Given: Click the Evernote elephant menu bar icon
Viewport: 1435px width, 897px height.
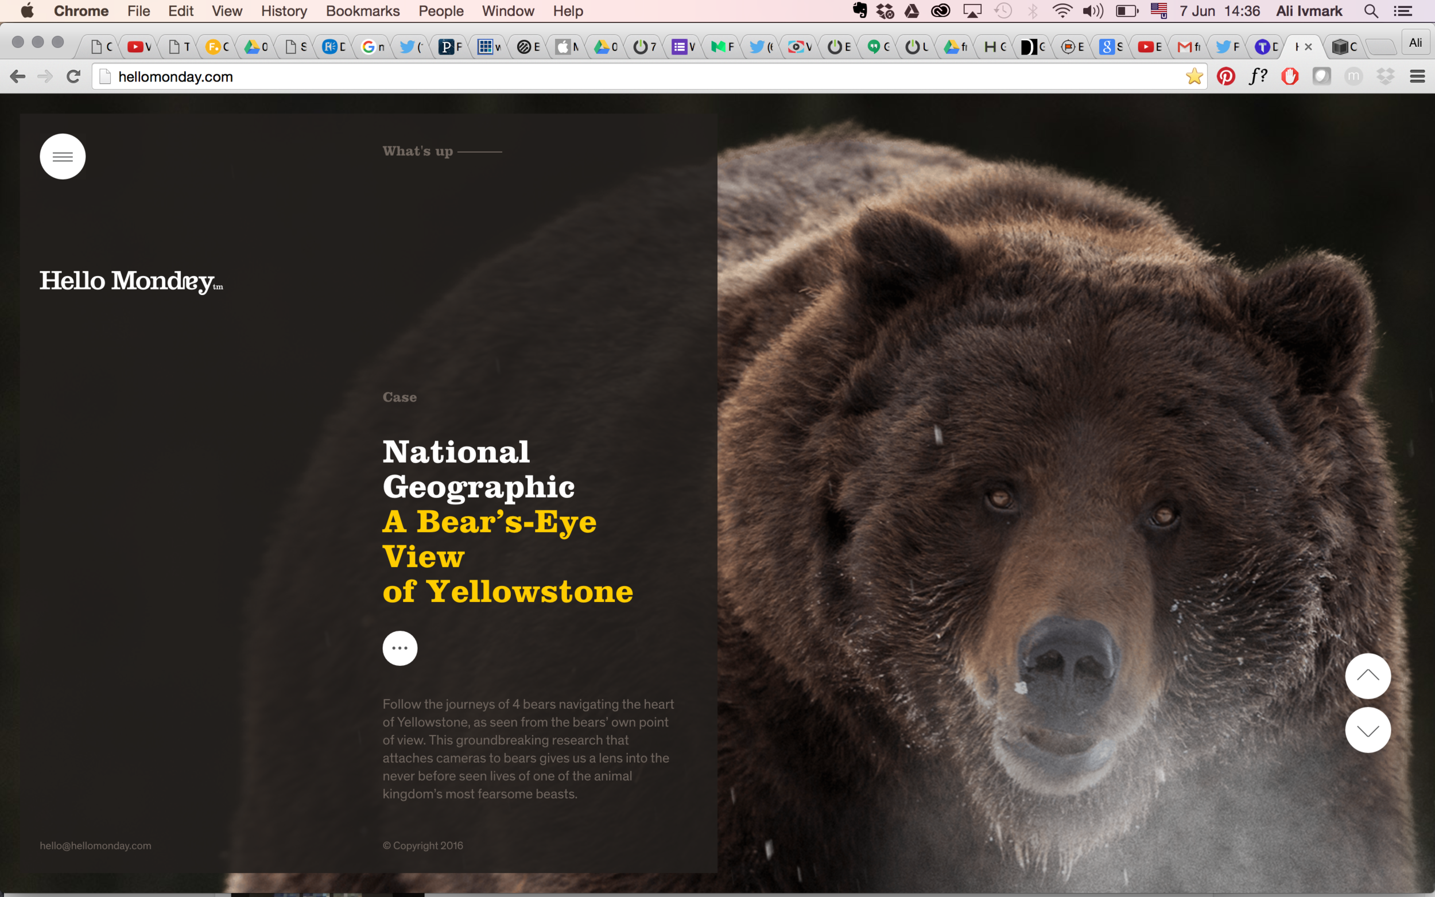Looking at the screenshot, I should tap(860, 11).
